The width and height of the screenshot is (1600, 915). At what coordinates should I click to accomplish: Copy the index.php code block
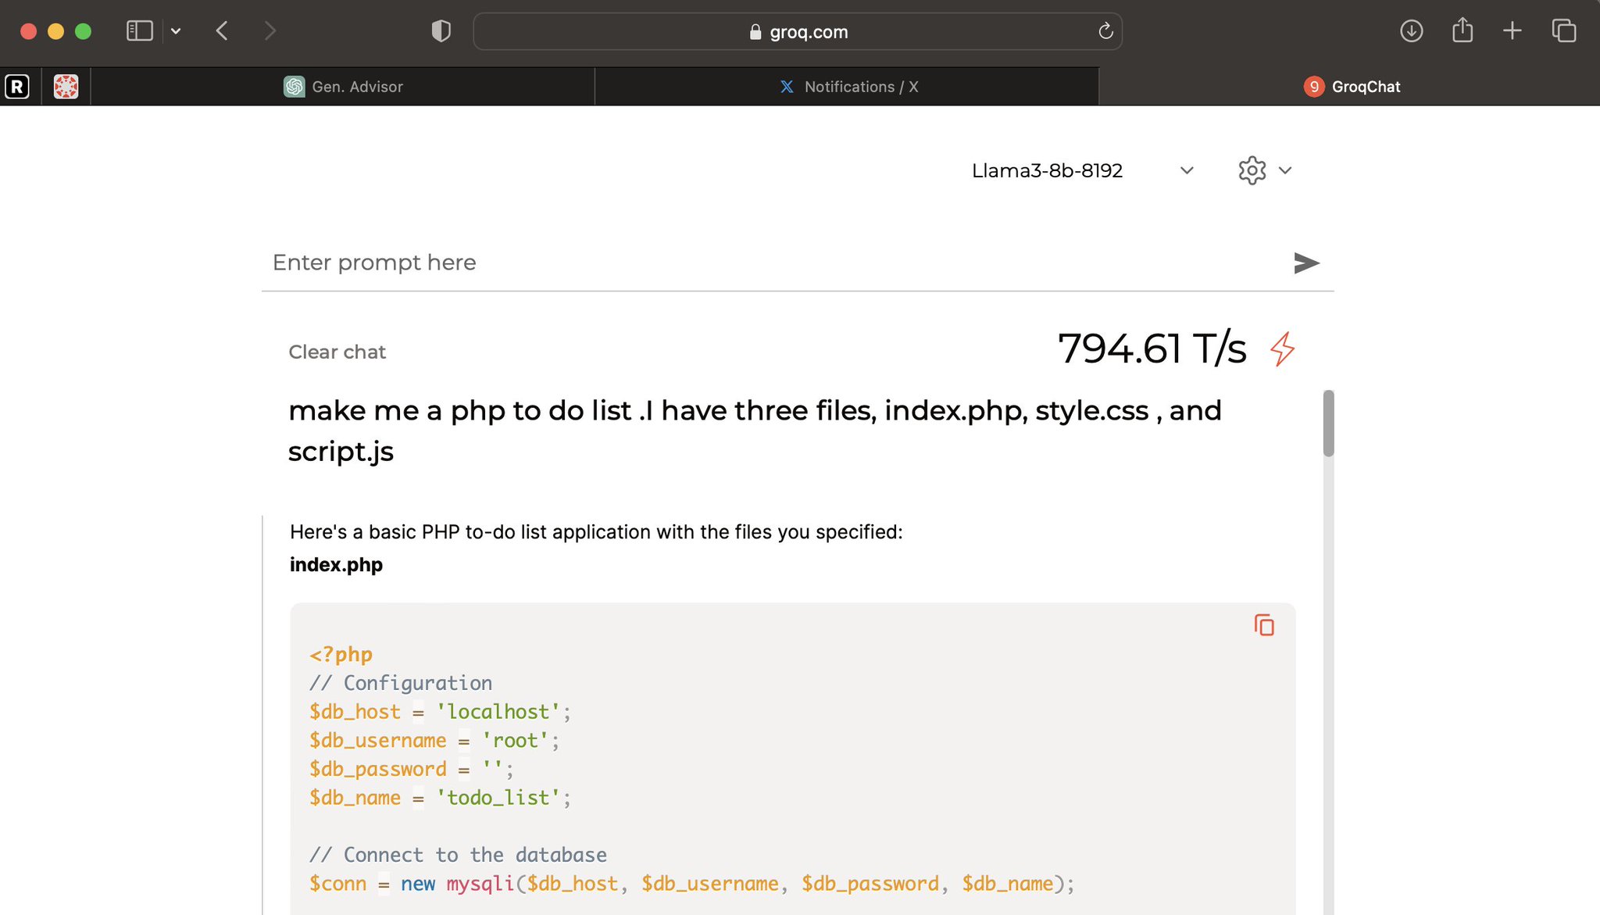pyautogui.click(x=1264, y=625)
